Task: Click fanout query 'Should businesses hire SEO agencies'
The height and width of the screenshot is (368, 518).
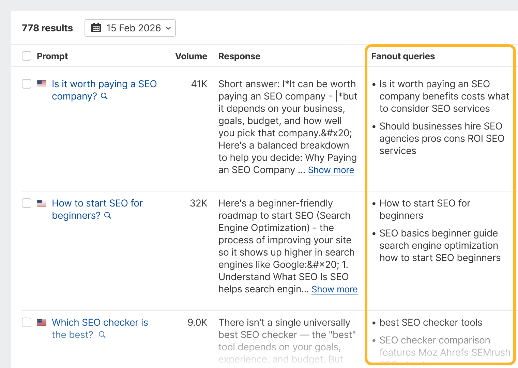Action: pos(442,138)
